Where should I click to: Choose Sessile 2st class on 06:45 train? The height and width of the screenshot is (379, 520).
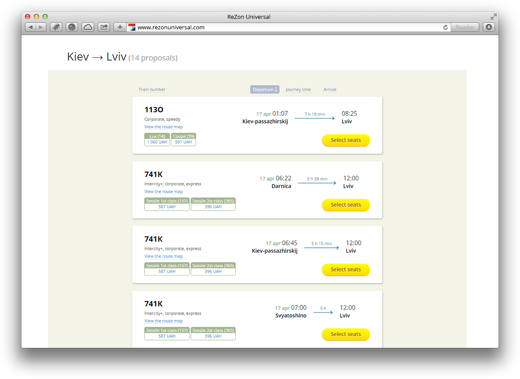[213, 269]
